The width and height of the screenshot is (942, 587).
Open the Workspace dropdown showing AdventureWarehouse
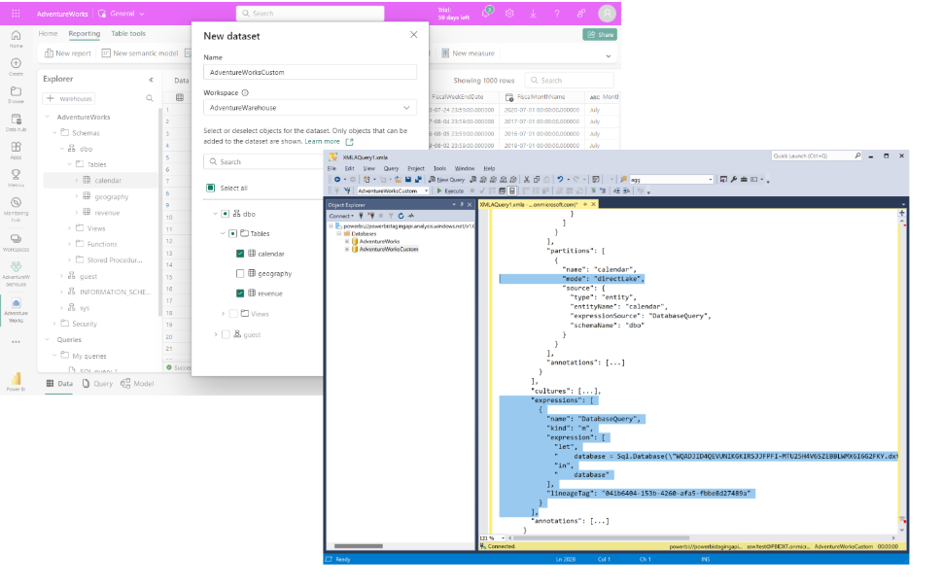(310, 108)
